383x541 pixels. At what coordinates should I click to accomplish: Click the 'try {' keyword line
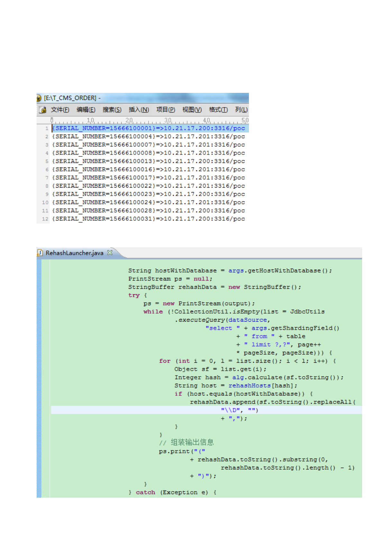[x=137, y=295]
